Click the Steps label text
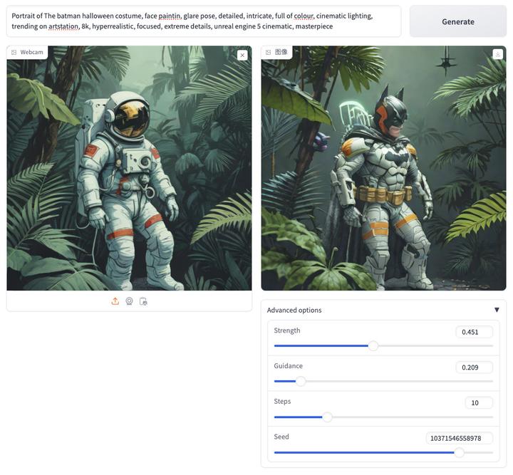The height and width of the screenshot is (475, 513). click(282, 402)
